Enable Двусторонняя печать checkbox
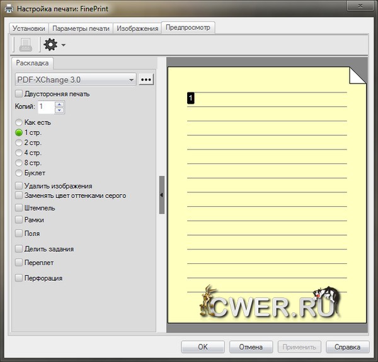The height and width of the screenshot is (362, 378). [x=19, y=94]
